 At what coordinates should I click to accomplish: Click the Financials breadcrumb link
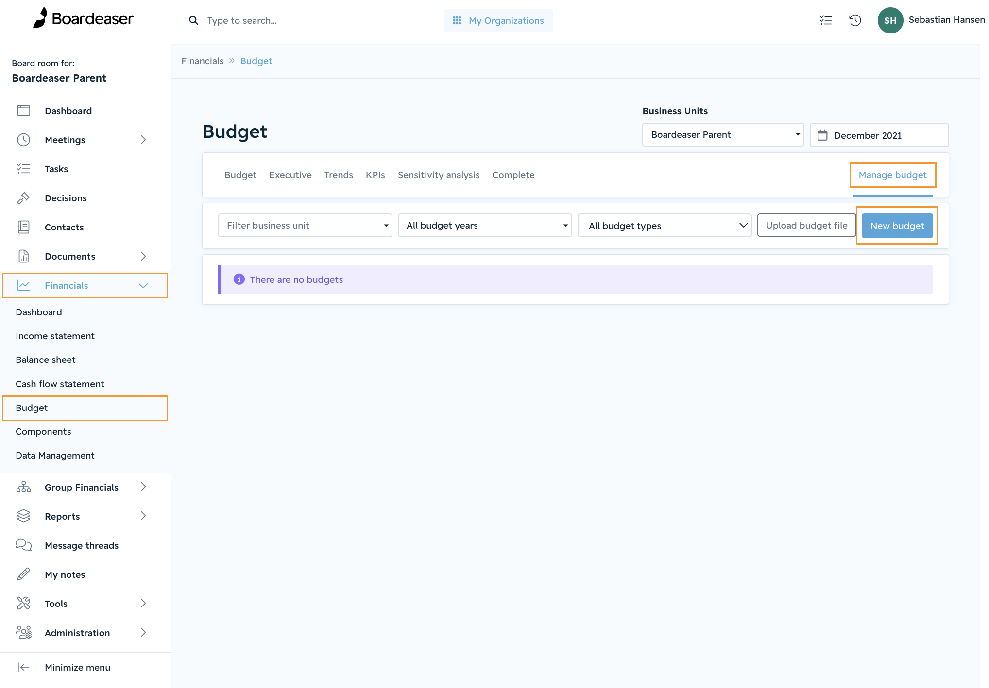[x=203, y=61]
